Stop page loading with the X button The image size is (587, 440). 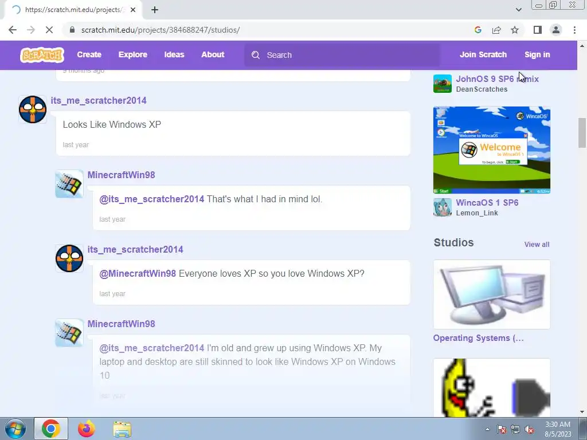pos(49,30)
